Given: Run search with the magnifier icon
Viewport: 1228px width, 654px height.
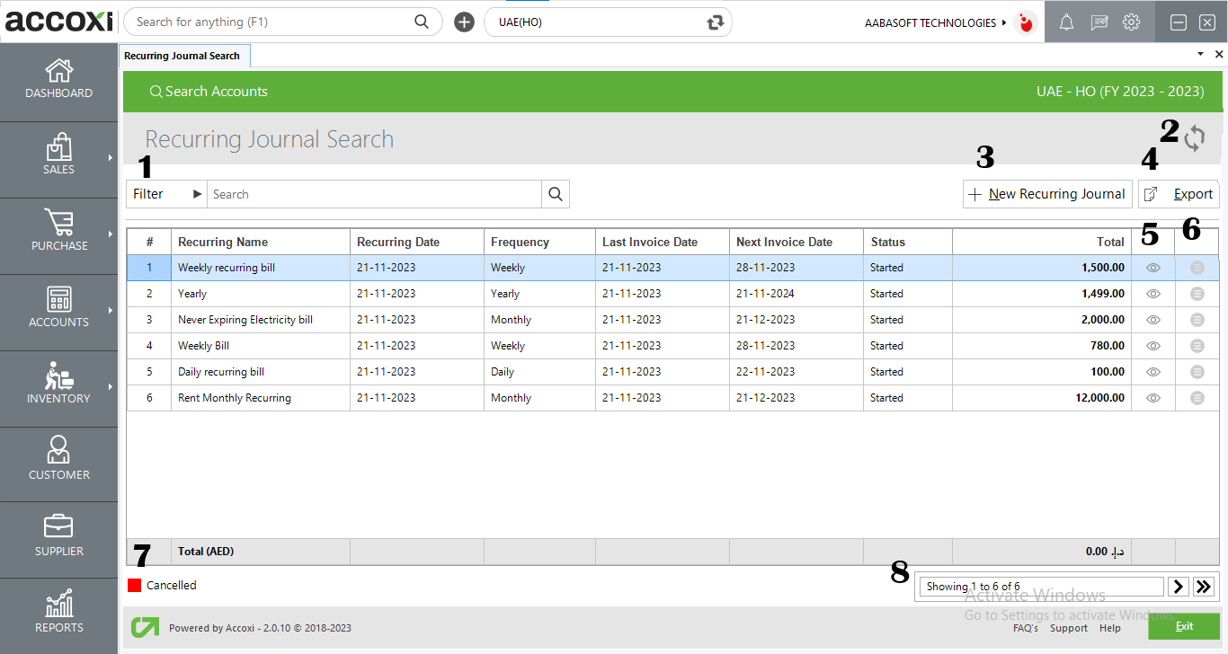Looking at the screenshot, I should coord(555,193).
